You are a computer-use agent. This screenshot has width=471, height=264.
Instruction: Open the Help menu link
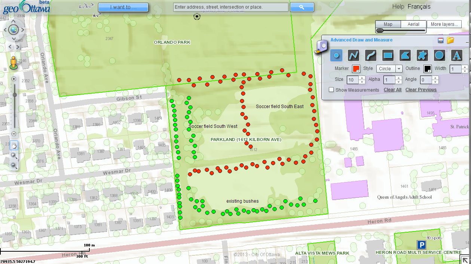(x=398, y=6)
